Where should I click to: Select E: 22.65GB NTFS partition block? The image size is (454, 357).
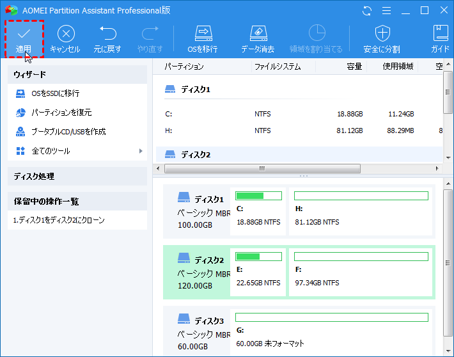point(258,272)
